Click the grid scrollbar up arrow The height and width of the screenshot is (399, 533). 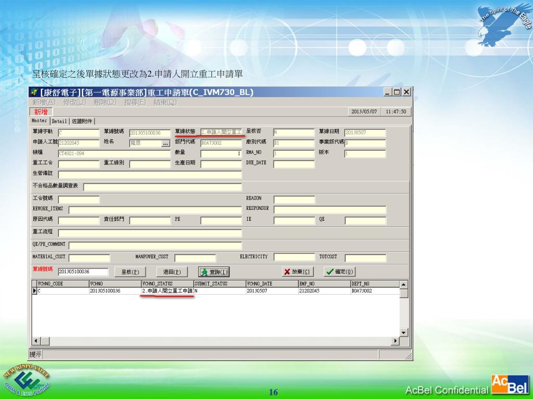pos(403,284)
